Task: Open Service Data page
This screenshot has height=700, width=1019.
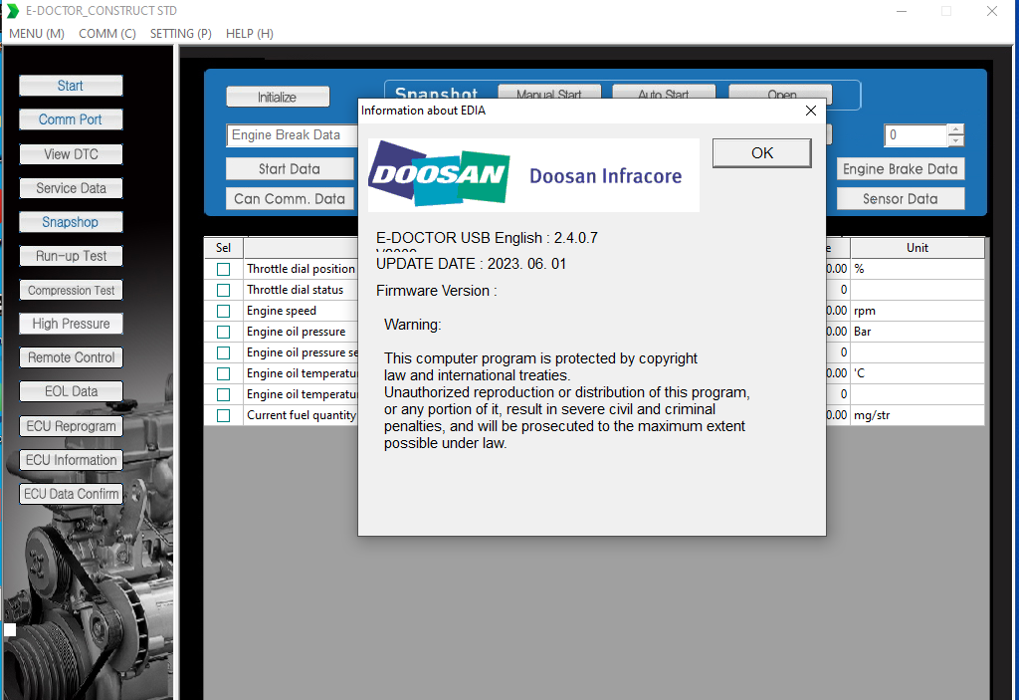Action: tap(71, 188)
